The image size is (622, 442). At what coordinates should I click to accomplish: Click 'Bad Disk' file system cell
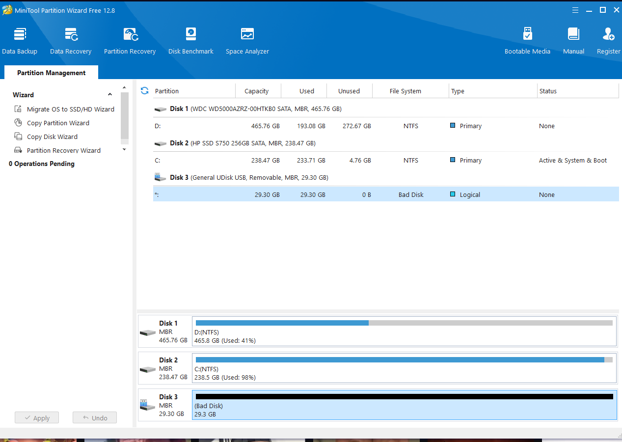[x=411, y=194]
